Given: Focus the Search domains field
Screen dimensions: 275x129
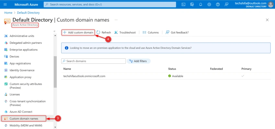Looking at the screenshot, I should (x=94, y=61).
